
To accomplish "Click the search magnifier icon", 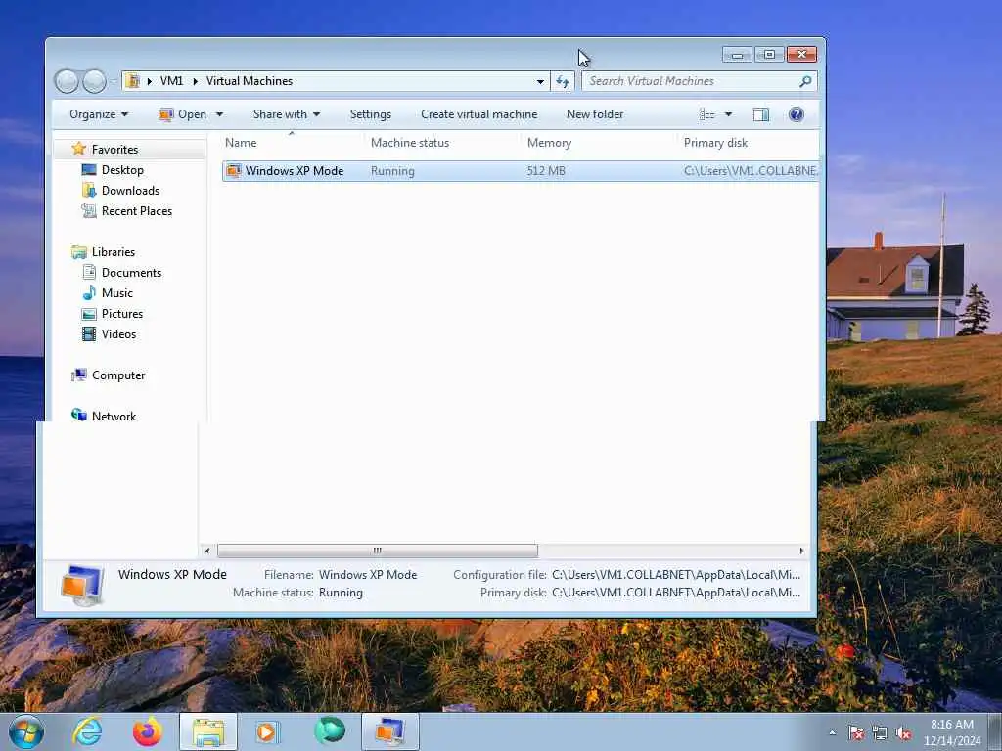I will point(805,81).
